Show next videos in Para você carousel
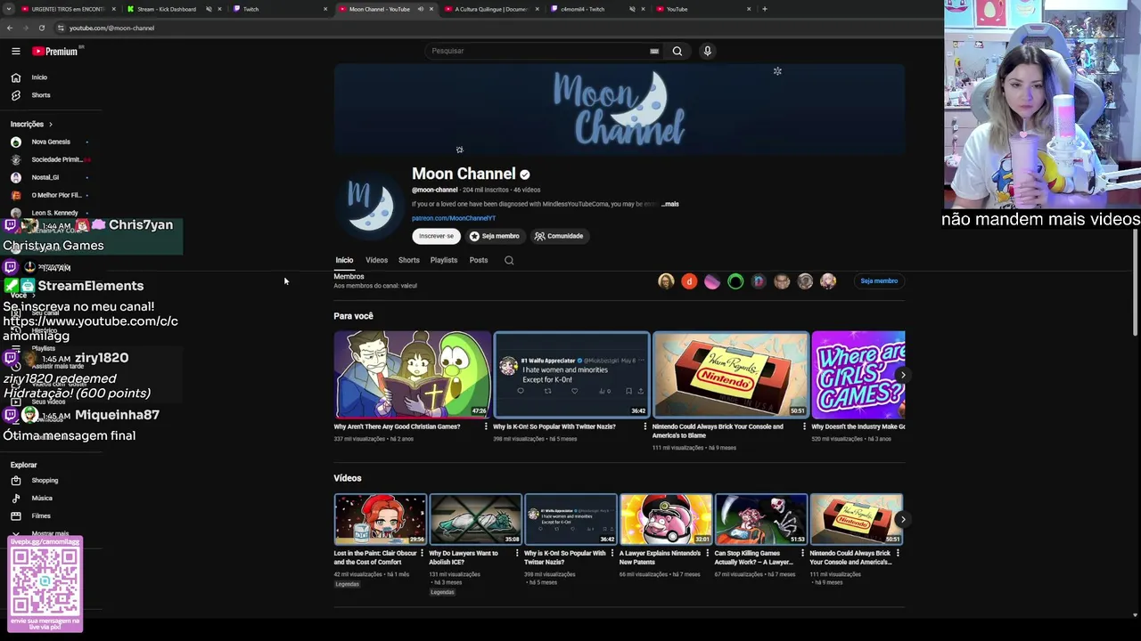1141x641 pixels. (x=902, y=375)
